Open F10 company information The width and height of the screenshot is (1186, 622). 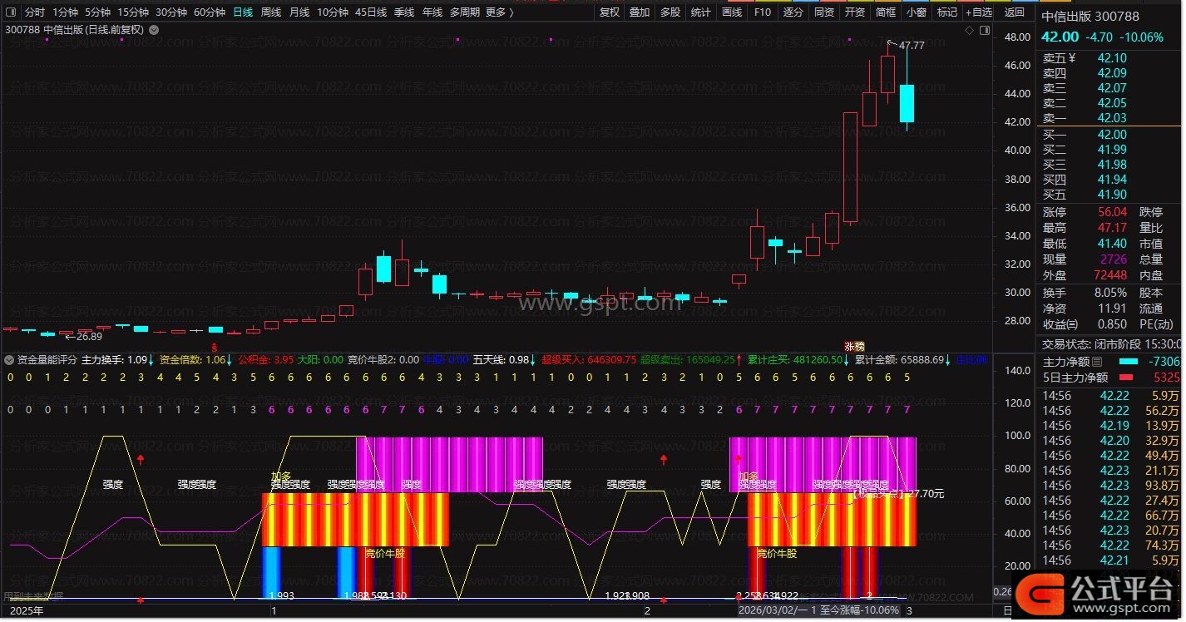(763, 12)
